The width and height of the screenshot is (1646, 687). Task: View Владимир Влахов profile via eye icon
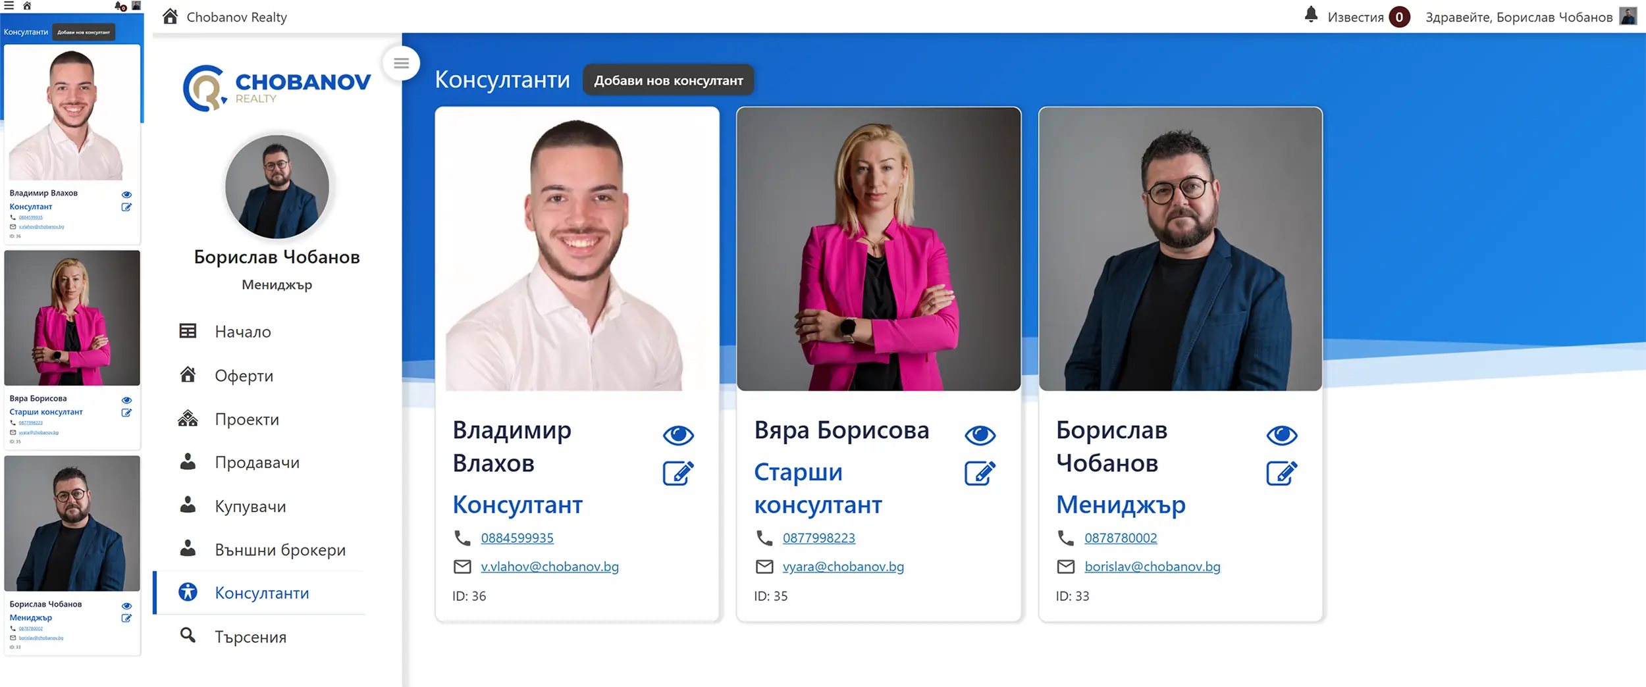(x=678, y=435)
